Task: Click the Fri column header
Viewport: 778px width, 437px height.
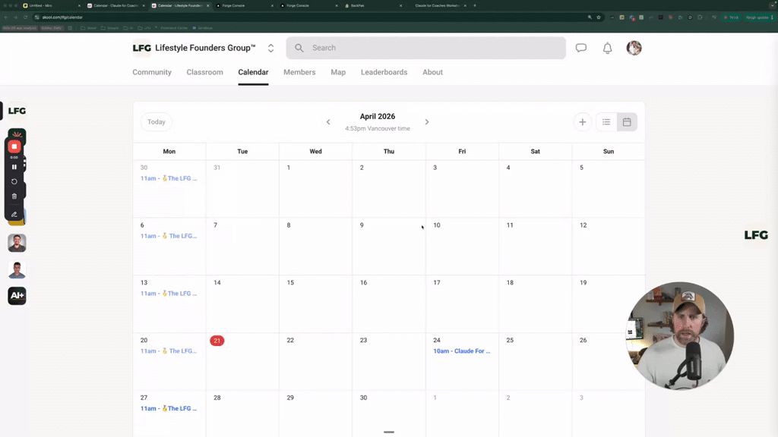Action: point(462,152)
